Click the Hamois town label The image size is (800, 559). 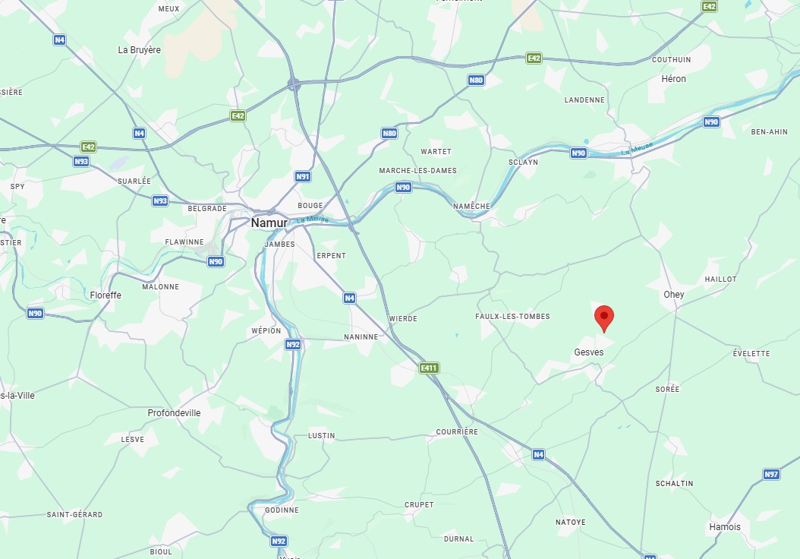[725, 527]
